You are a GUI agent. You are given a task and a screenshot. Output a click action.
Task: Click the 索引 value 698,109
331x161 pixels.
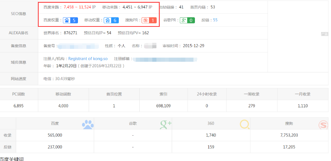pyautogui.click(x=163, y=106)
